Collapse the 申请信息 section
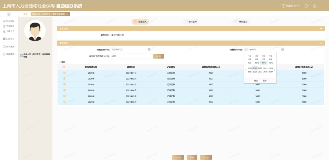Screen dimensions: 329x160 [x=321, y=43]
